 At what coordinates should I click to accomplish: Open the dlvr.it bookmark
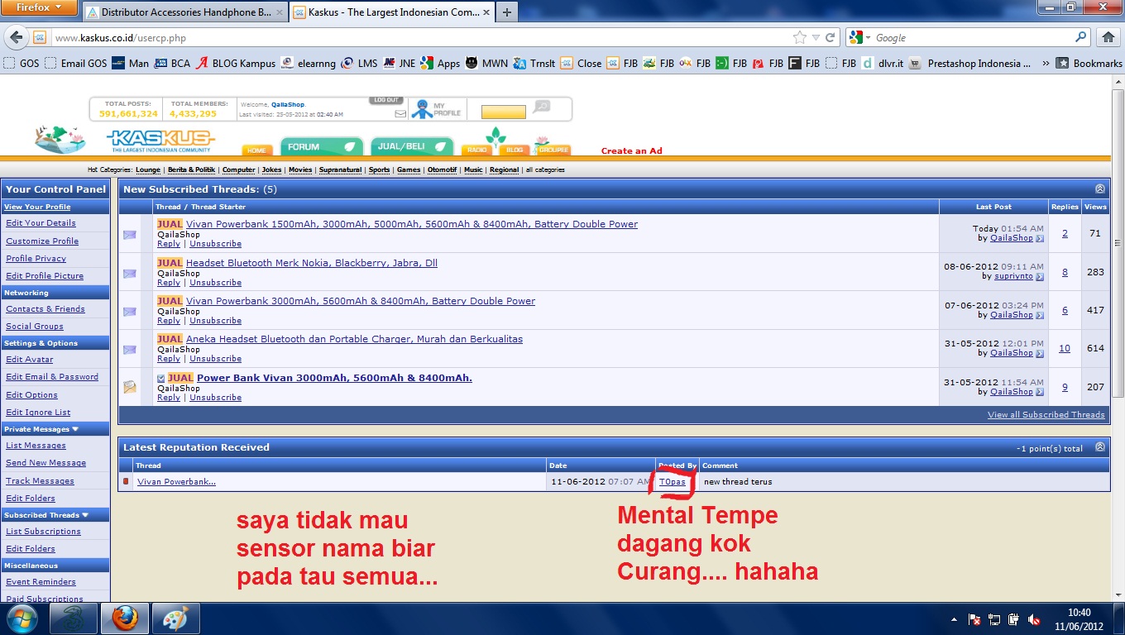[882, 63]
